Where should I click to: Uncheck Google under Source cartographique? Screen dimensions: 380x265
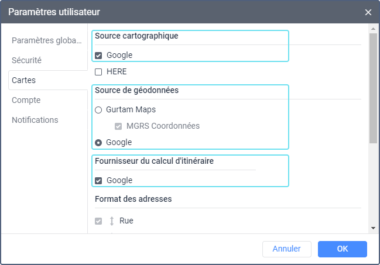pos(98,56)
